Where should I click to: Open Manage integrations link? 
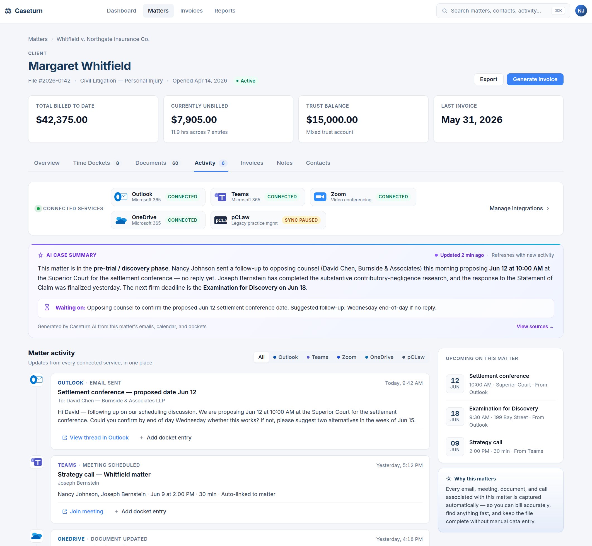point(519,209)
